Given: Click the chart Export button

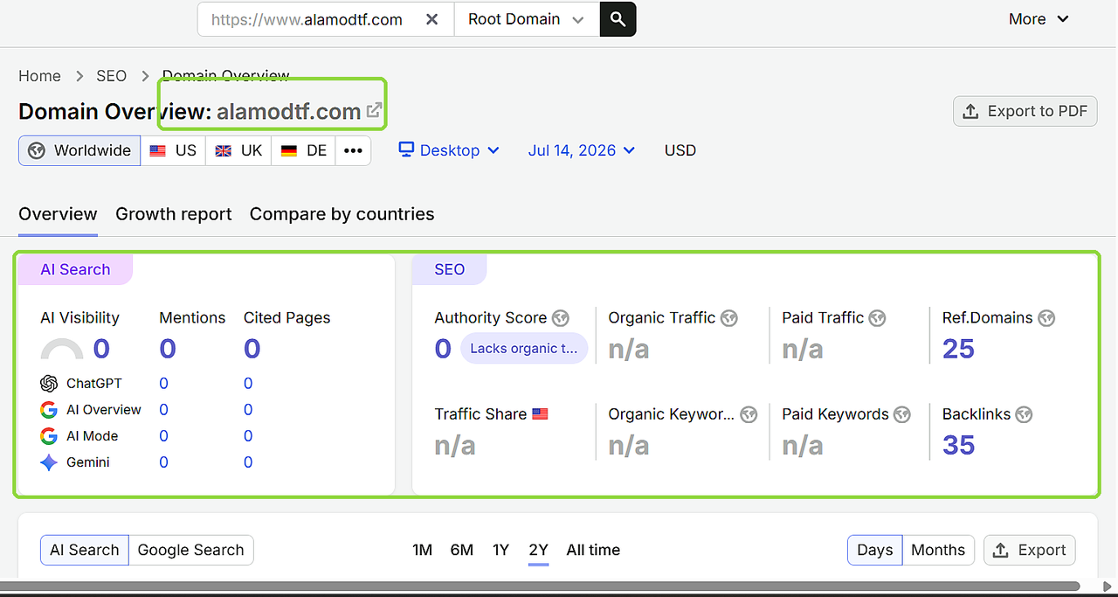Looking at the screenshot, I should click(x=1030, y=550).
